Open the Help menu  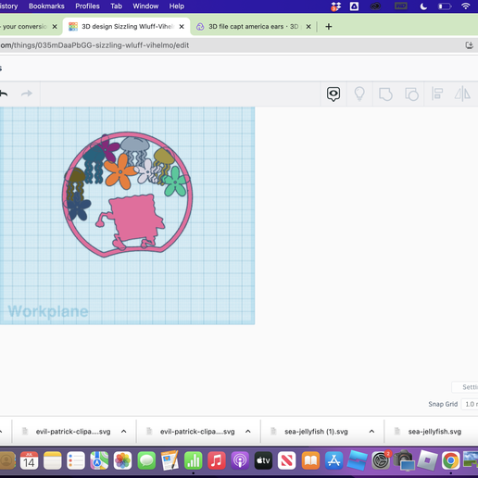[177, 6]
